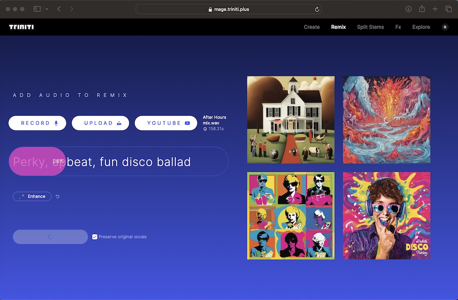The image size is (458, 300).
Task: Click the pink 26% generation progress bubble
Action: click(37, 161)
